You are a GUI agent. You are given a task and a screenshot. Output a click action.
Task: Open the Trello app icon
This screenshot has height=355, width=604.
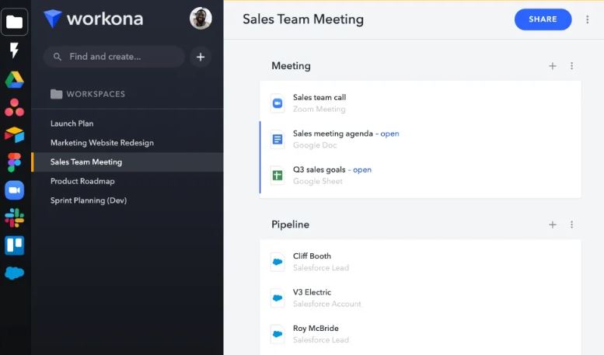coord(14,245)
